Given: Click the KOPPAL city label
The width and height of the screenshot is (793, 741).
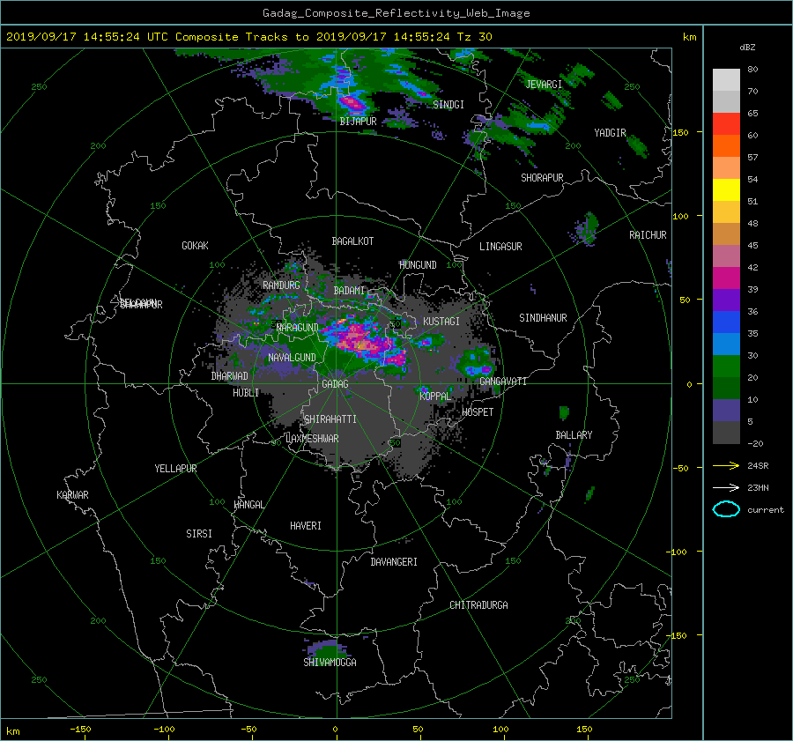Looking at the screenshot, I should point(435,396).
